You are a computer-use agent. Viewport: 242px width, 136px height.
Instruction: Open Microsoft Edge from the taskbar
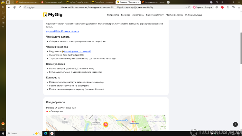point(46,133)
